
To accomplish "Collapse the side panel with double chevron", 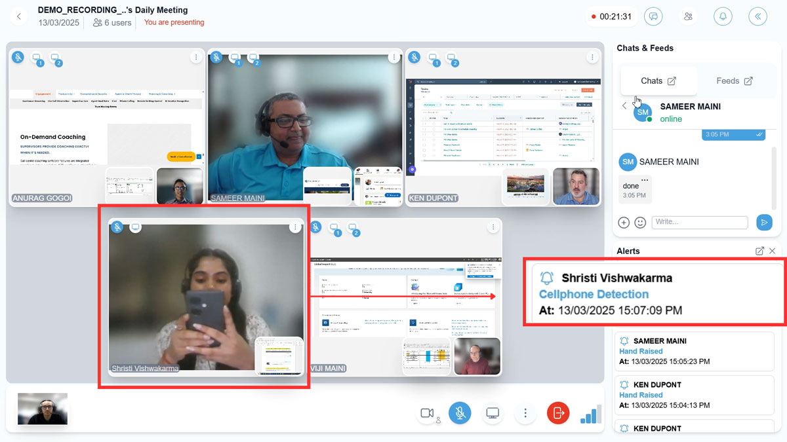I will (757, 17).
